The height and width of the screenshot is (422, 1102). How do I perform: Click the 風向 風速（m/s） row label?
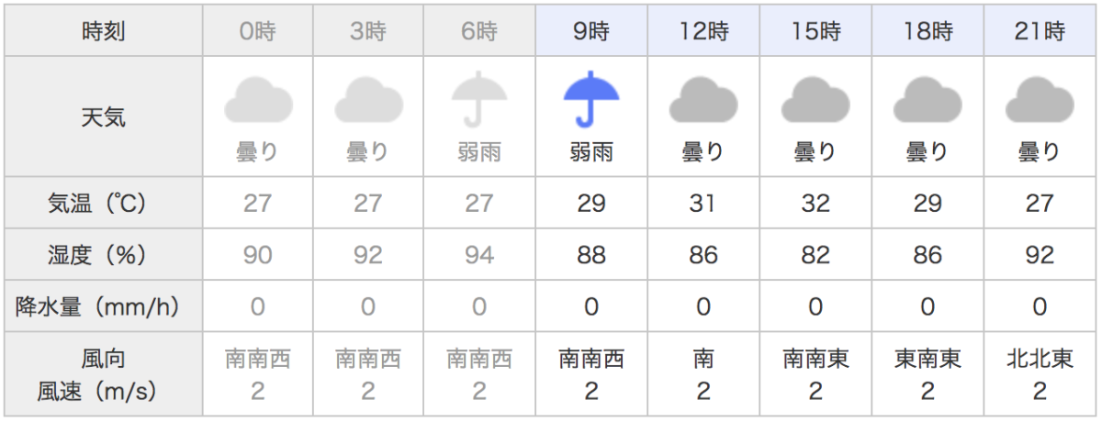coord(104,375)
